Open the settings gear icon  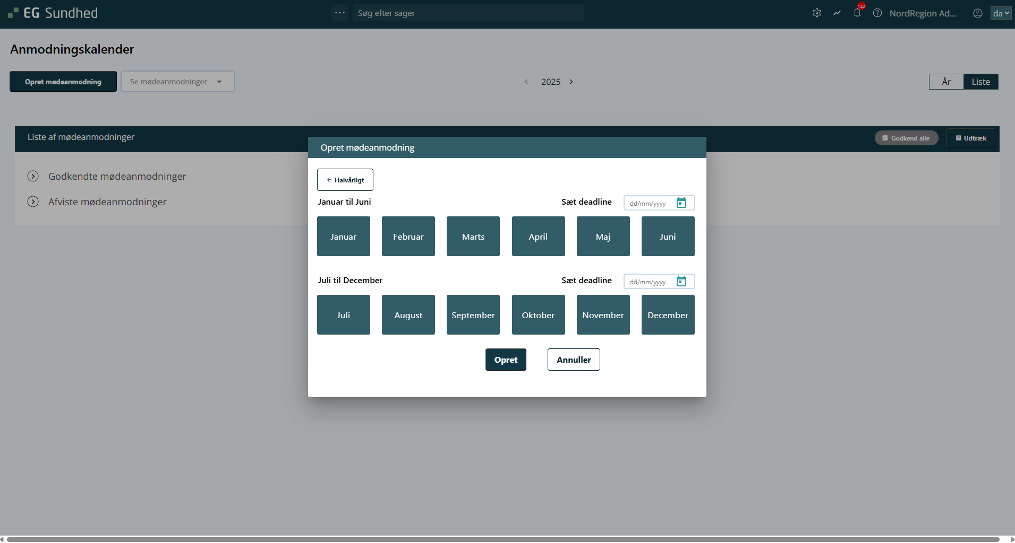click(x=817, y=13)
